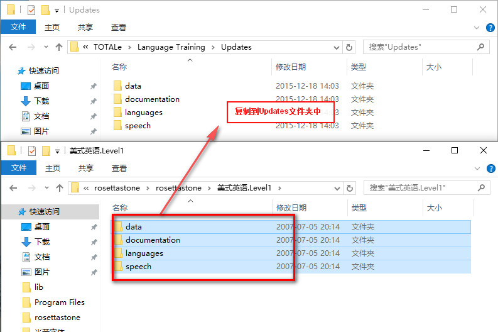Open the quick access toolbar dropdown in the 美式英语.Level1 title bar

click(58, 151)
